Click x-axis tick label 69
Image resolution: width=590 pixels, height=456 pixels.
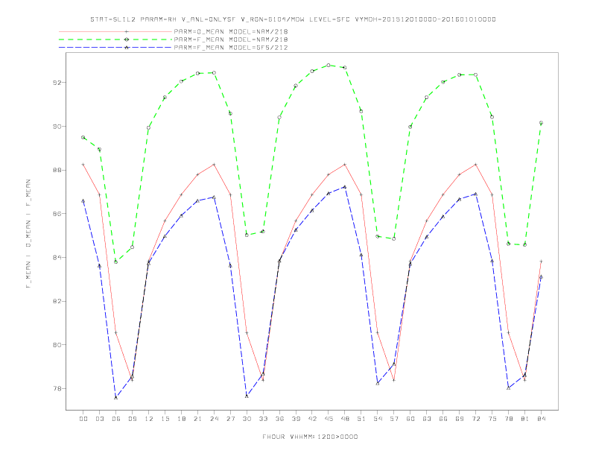click(460, 419)
